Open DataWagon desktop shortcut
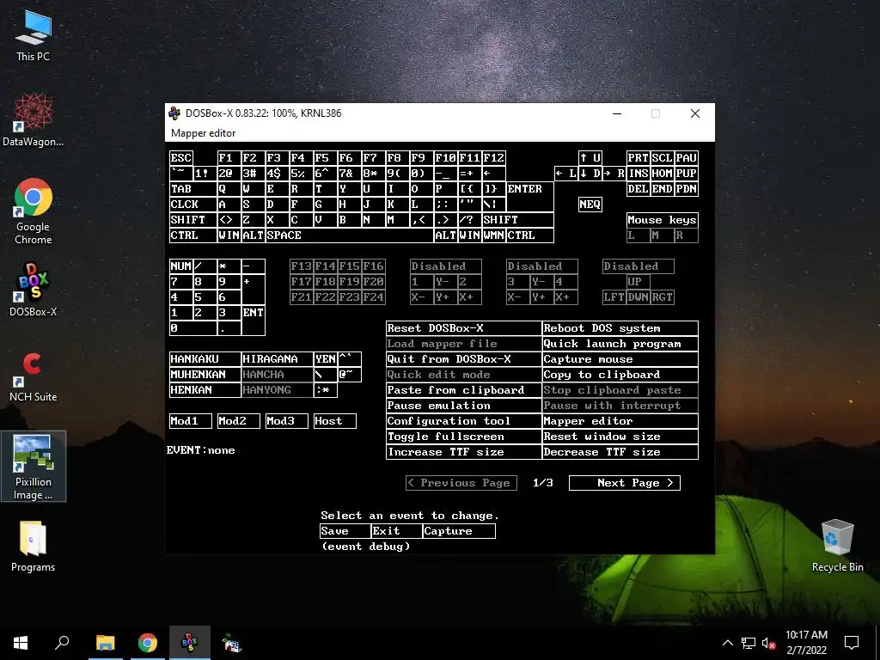 34,120
